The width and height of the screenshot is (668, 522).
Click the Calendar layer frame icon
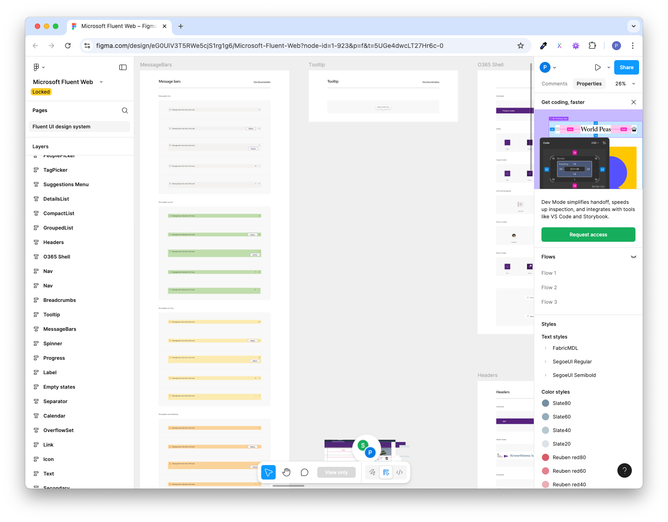36,416
